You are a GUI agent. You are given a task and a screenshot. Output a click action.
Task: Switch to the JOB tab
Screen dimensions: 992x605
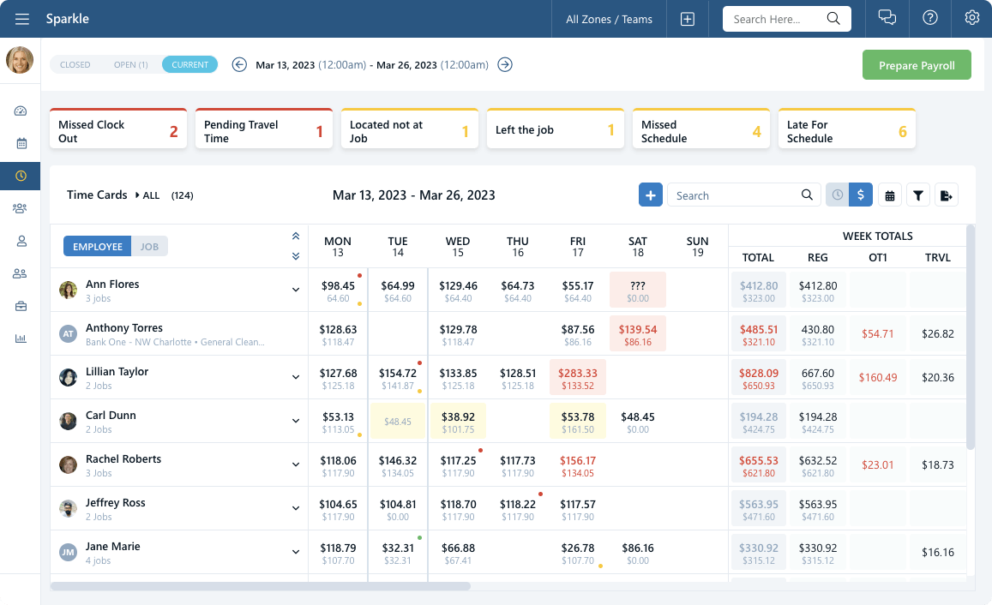tap(149, 247)
